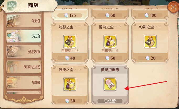The height and width of the screenshot is (109, 179).
Task: Click the 40 光珀 price button
Action: click(70, 58)
